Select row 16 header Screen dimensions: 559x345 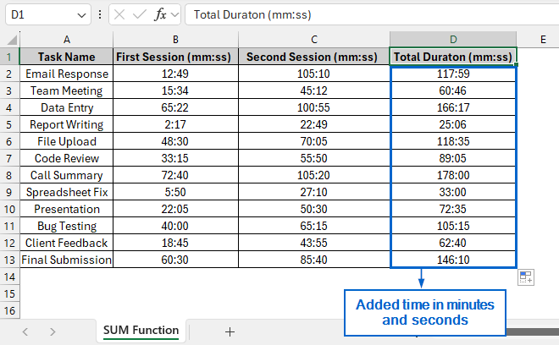9,311
